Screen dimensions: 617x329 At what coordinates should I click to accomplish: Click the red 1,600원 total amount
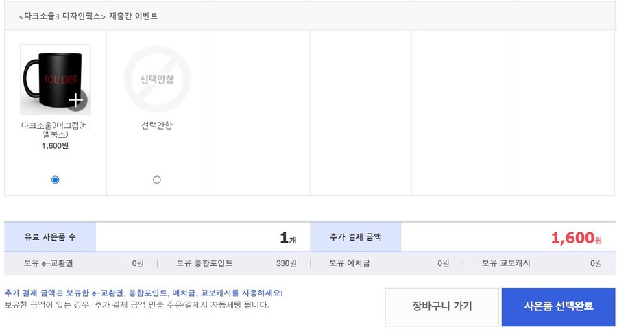pos(576,238)
